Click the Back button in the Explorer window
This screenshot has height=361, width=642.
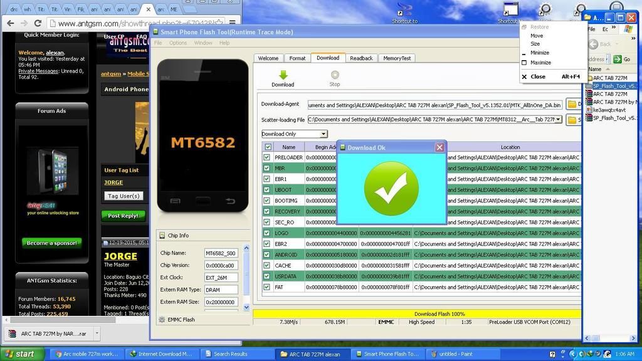click(x=600, y=44)
